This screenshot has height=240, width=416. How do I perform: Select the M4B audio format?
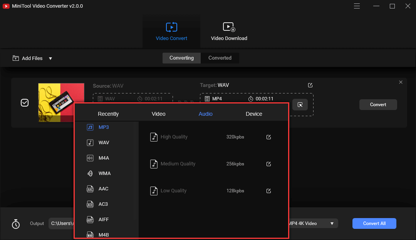click(103, 234)
